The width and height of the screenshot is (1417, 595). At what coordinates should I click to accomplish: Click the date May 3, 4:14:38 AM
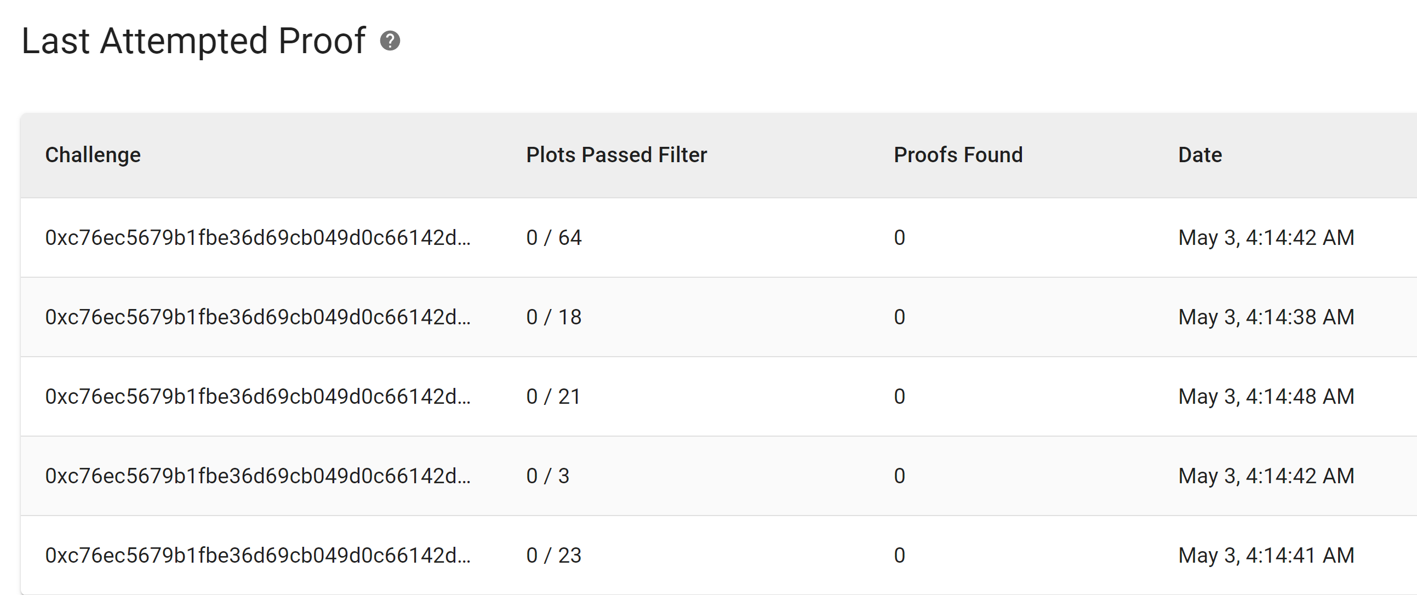coord(1266,317)
